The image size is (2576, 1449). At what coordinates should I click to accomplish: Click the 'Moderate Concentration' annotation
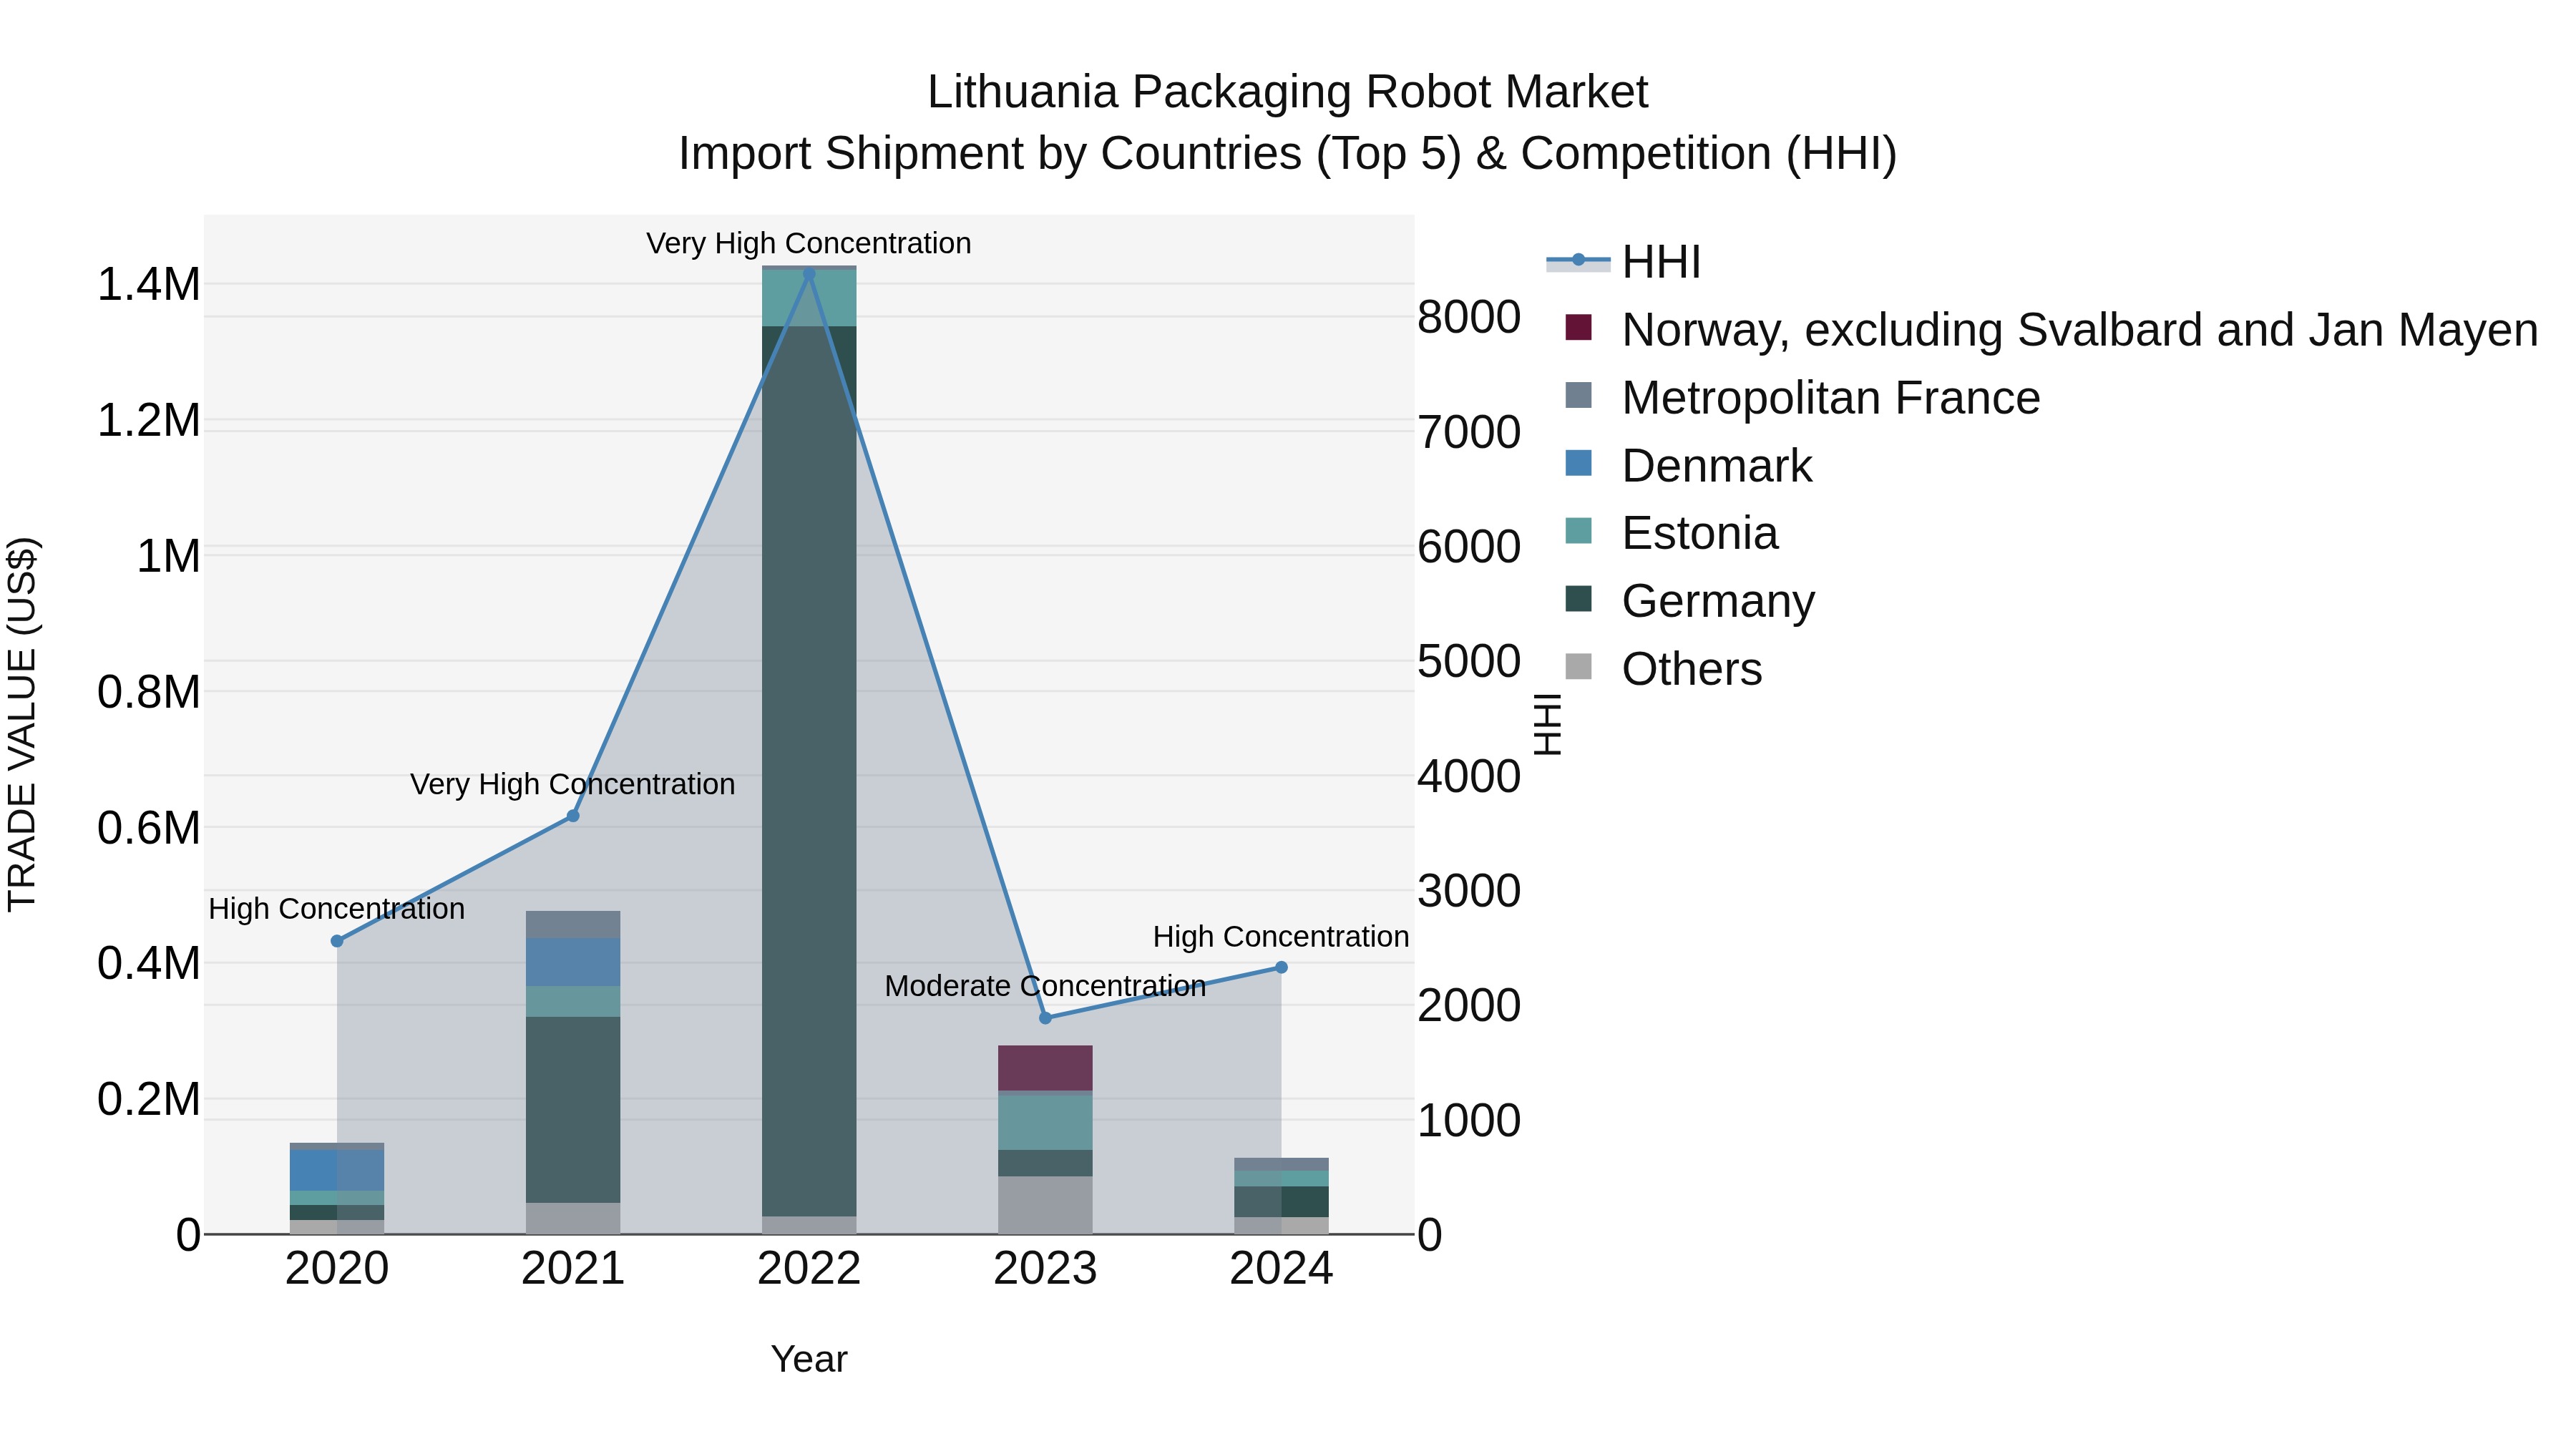[x=1045, y=986]
